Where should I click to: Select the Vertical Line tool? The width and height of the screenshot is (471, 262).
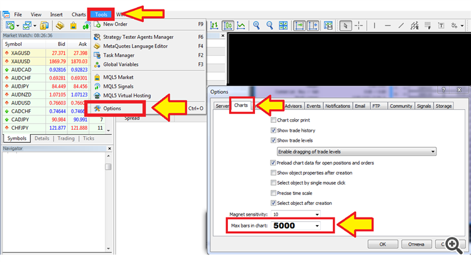tap(374, 26)
